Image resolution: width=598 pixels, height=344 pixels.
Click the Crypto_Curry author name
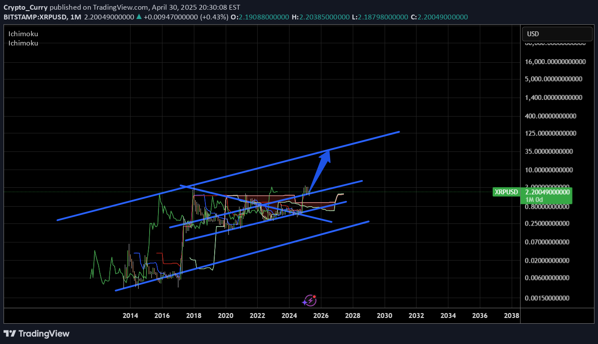[26, 8]
